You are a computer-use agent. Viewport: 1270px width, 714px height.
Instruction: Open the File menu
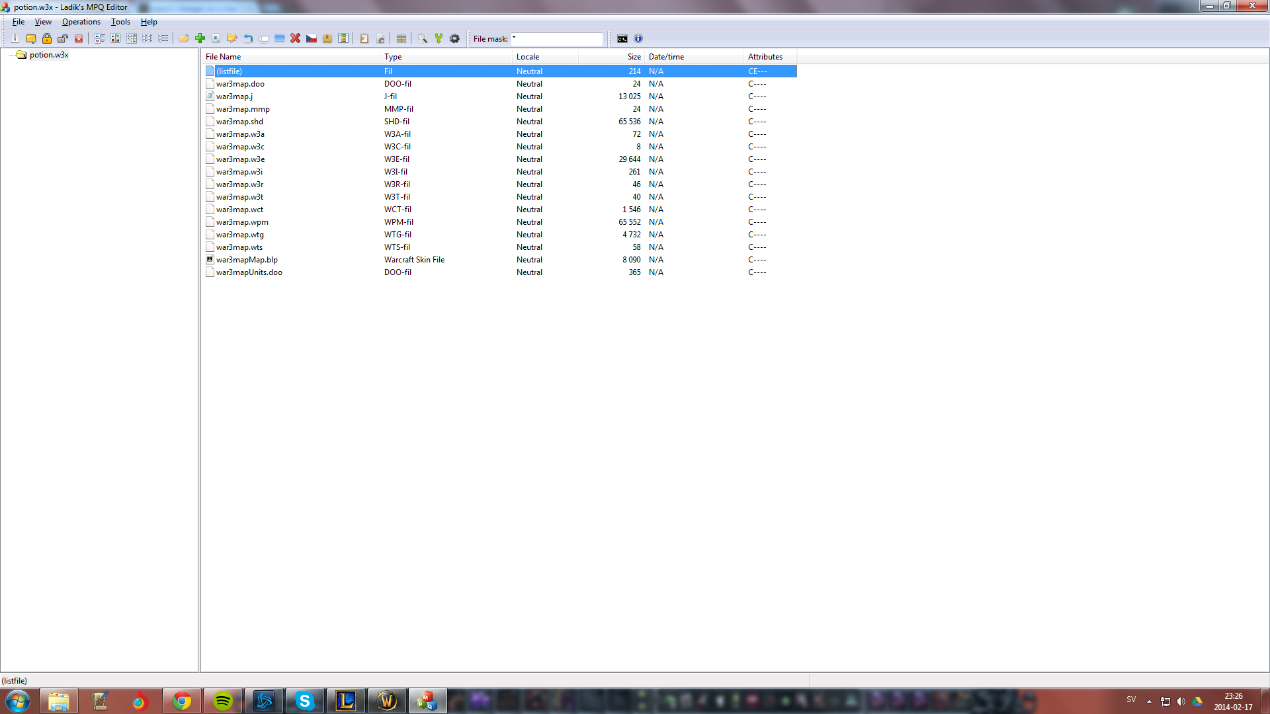(19, 22)
